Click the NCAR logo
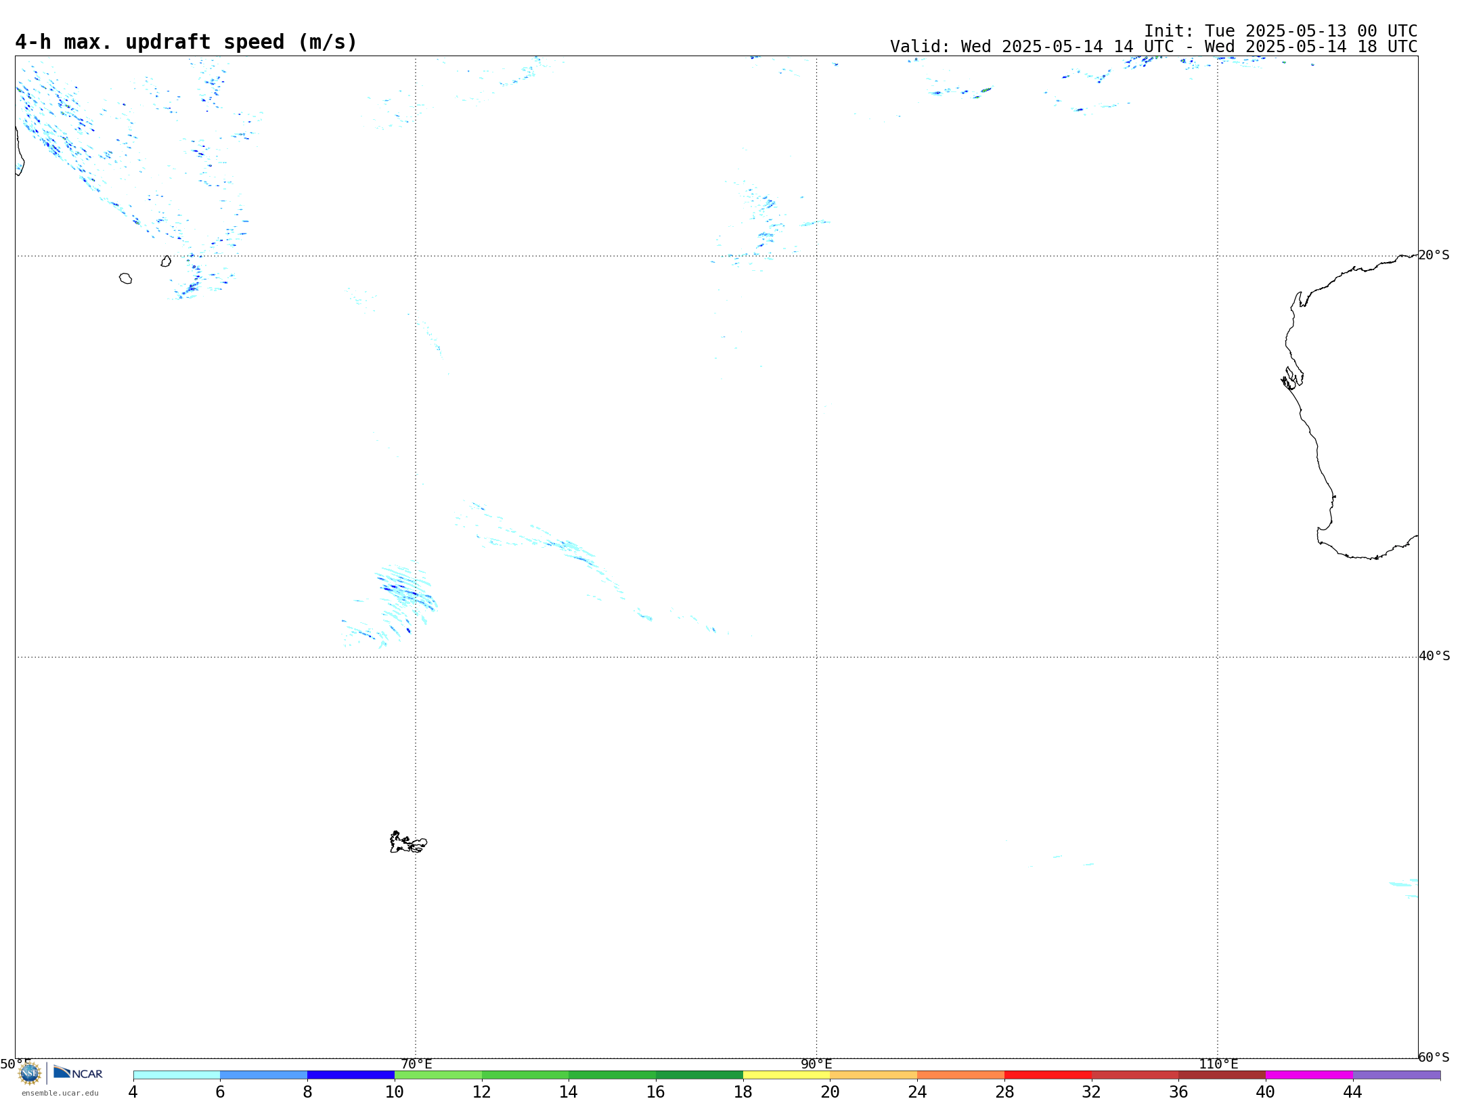The height and width of the screenshot is (1101, 1462). click(x=78, y=1073)
